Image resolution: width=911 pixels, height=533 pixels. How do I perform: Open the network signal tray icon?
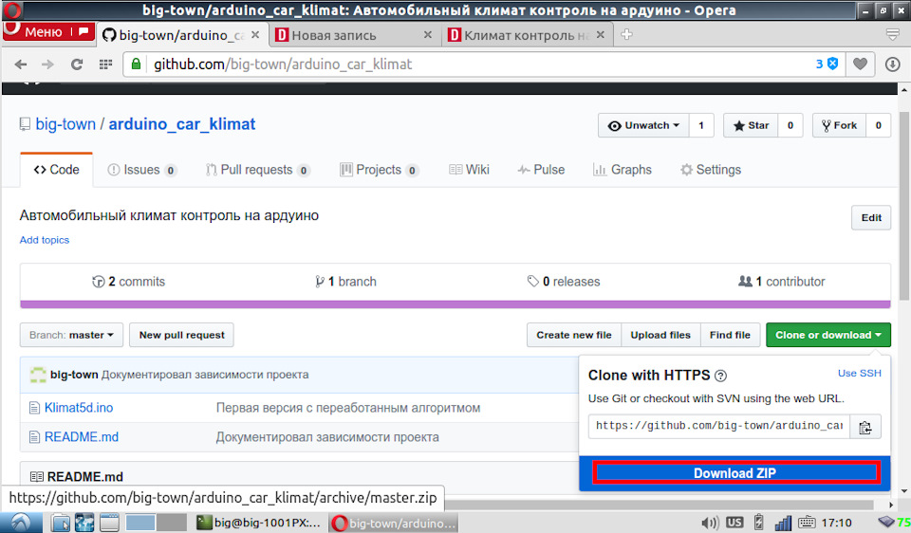click(x=783, y=523)
